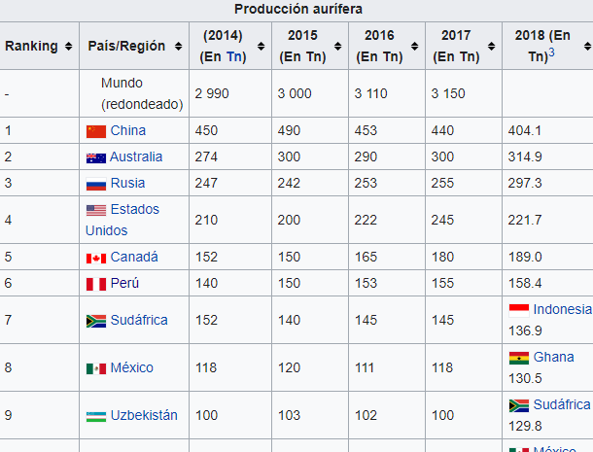Sort by 2016 column arrows

click(x=414, y=46)
